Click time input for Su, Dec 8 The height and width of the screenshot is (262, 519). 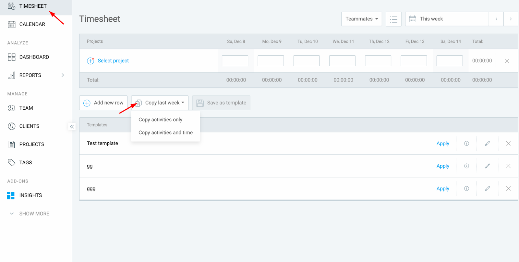click(235, 61)
